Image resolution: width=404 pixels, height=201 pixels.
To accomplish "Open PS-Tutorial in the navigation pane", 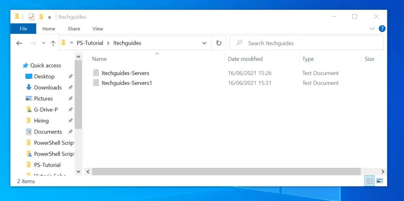I will (x=47, y=165).
